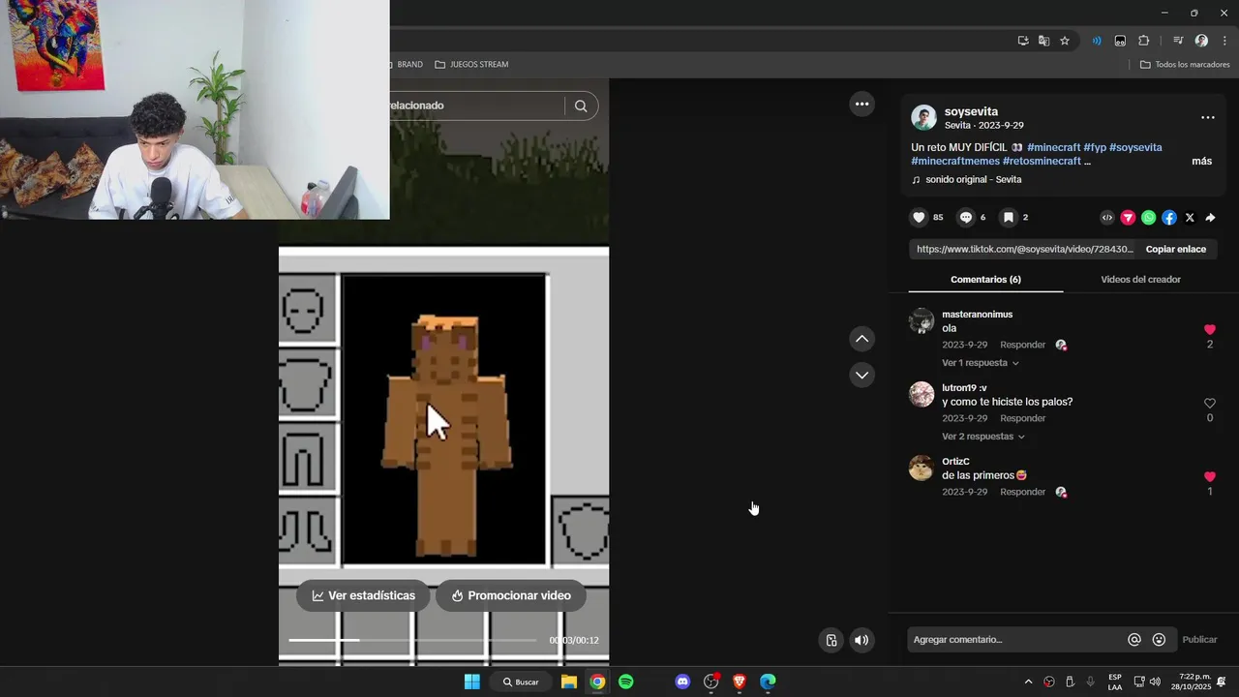Open the 'Todos los marcadores' folder
This screenshot has width=1239, height=697.
point(1185,64)
